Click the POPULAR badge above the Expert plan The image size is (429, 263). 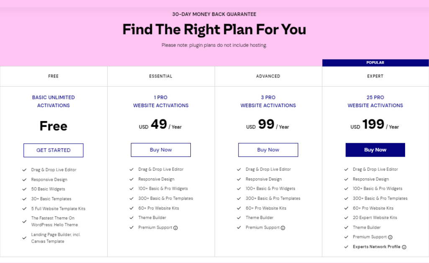pos(375,63)
